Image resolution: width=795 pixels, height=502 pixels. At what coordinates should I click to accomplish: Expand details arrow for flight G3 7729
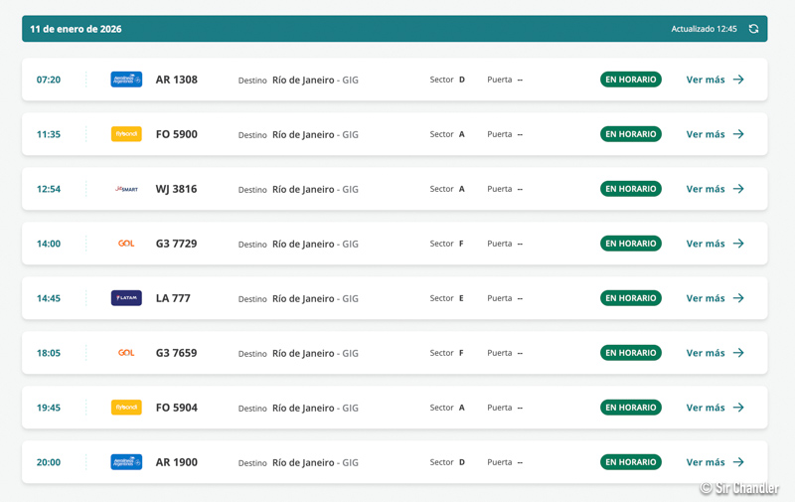coord(738,244)
